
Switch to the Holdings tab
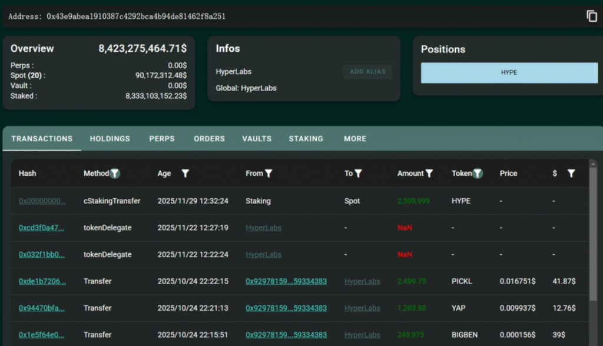pos(110,139)
